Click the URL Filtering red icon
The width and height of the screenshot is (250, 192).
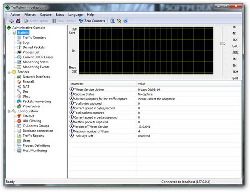[19, 121]
